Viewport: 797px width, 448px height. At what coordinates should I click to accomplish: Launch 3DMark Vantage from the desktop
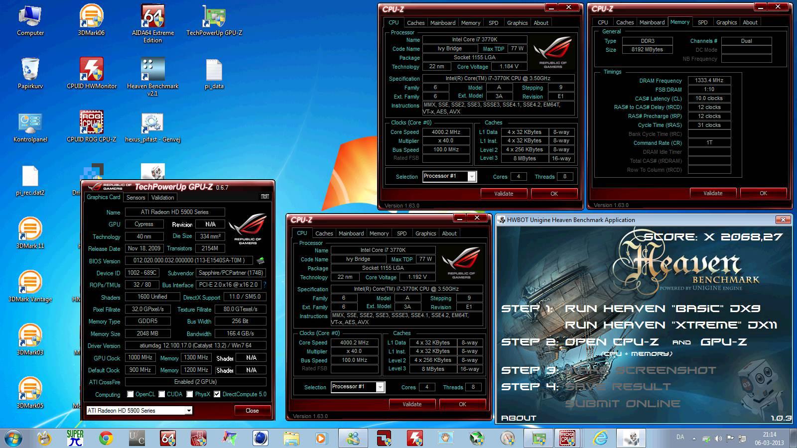tap(30, 286)
